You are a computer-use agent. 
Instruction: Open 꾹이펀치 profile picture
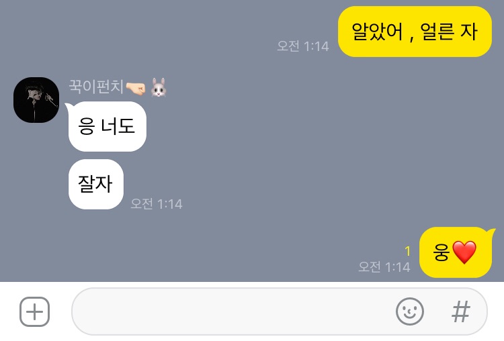click(36, 100)
